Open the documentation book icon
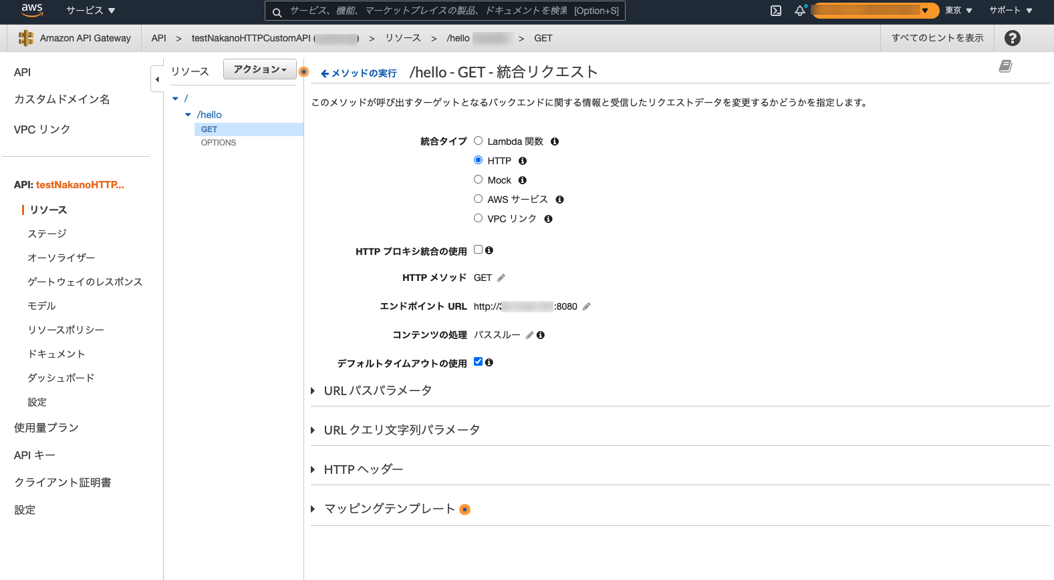This screenshot has height=580, width=1054. (1005, 65)
